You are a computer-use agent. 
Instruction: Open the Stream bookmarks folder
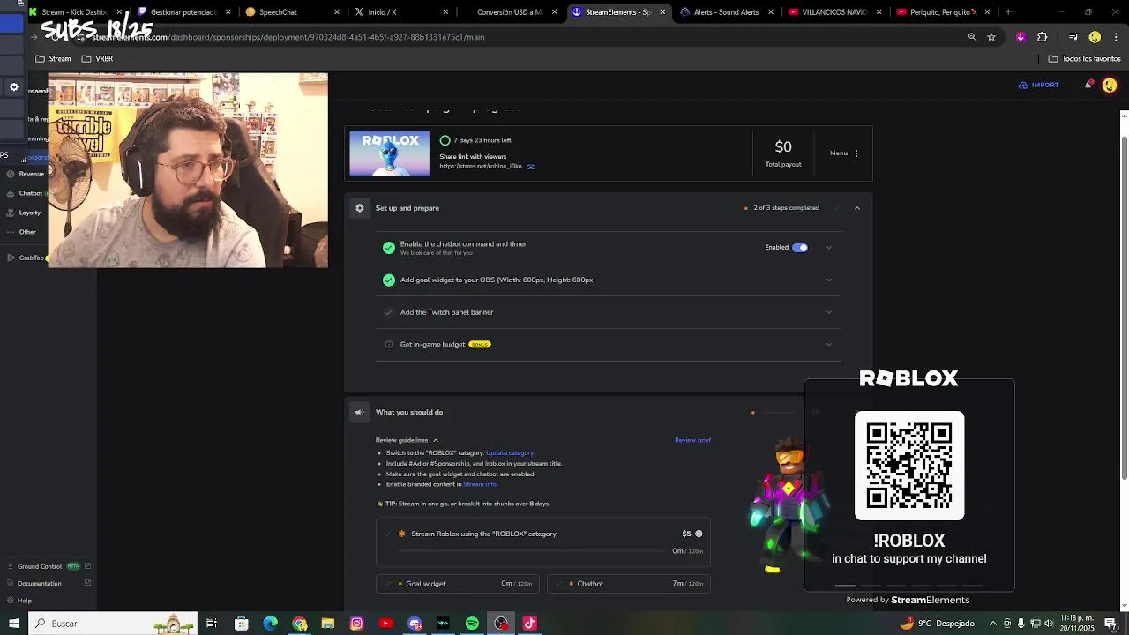(53, 59)
